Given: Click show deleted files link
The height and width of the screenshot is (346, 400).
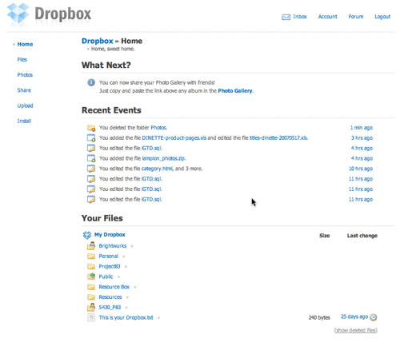Looking at the screenshot, I should click(356, 330).
